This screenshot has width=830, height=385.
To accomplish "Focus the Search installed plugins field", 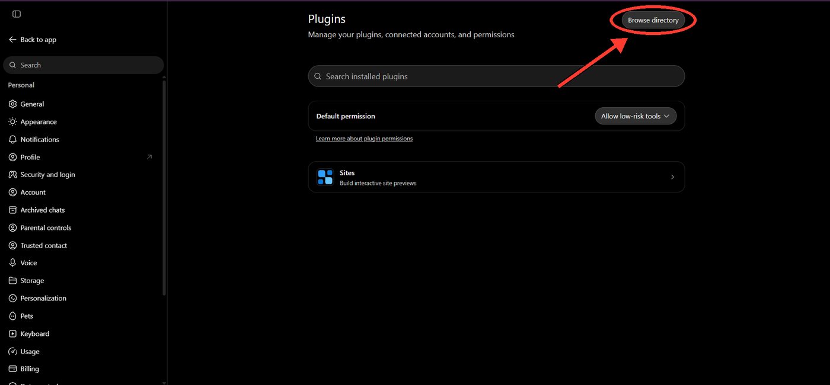I will (496, 76).
